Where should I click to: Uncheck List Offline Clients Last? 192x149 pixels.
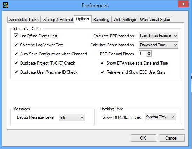(x=16, y=36)
